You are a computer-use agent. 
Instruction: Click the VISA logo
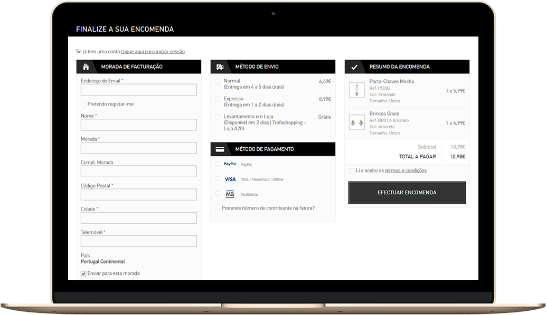[x=230, y=179]
